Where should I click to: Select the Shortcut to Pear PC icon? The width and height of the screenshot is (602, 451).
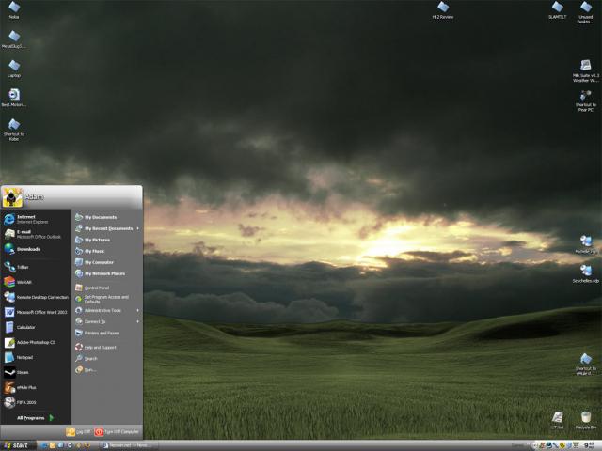click(586, 101)
